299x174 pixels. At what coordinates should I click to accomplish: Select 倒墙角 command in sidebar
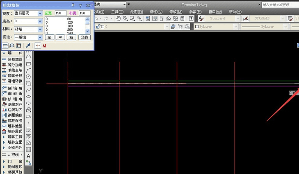click(x=12, y=88)
